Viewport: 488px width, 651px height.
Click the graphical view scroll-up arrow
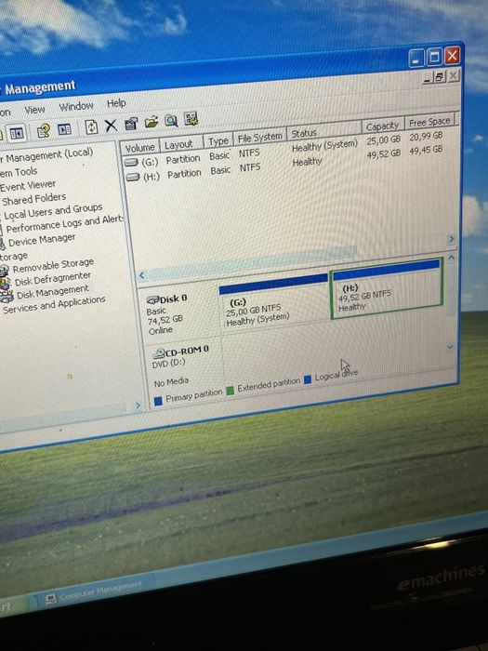[x=451, y=258]
